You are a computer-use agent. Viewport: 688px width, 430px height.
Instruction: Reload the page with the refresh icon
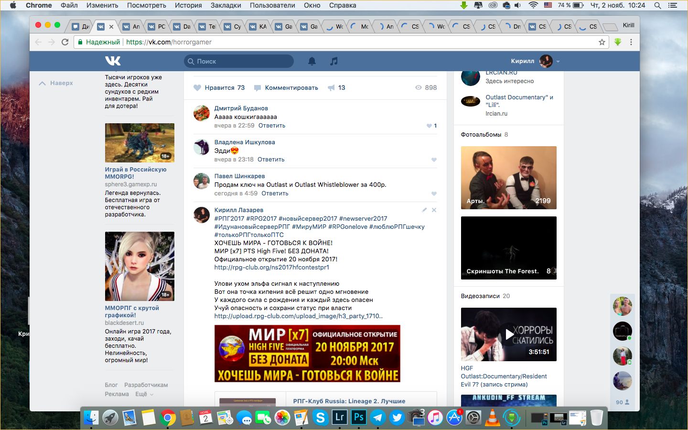coord(65,42)
